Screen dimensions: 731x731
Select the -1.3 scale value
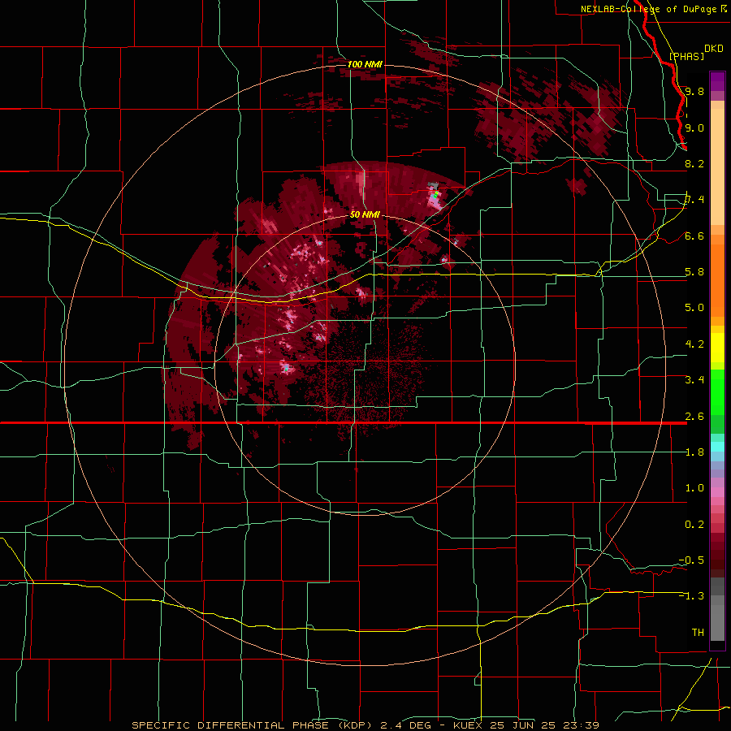click(x=691, y=596)
